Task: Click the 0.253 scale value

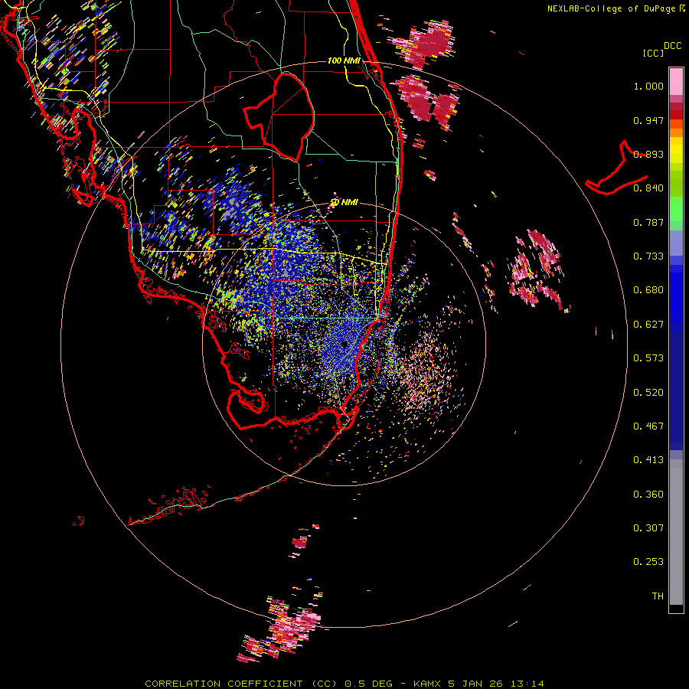Action: (x=648, y=562)
